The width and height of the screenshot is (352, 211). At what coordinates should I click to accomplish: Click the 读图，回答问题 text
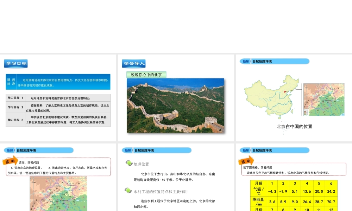pyautogui.click(x=29, y=162)
